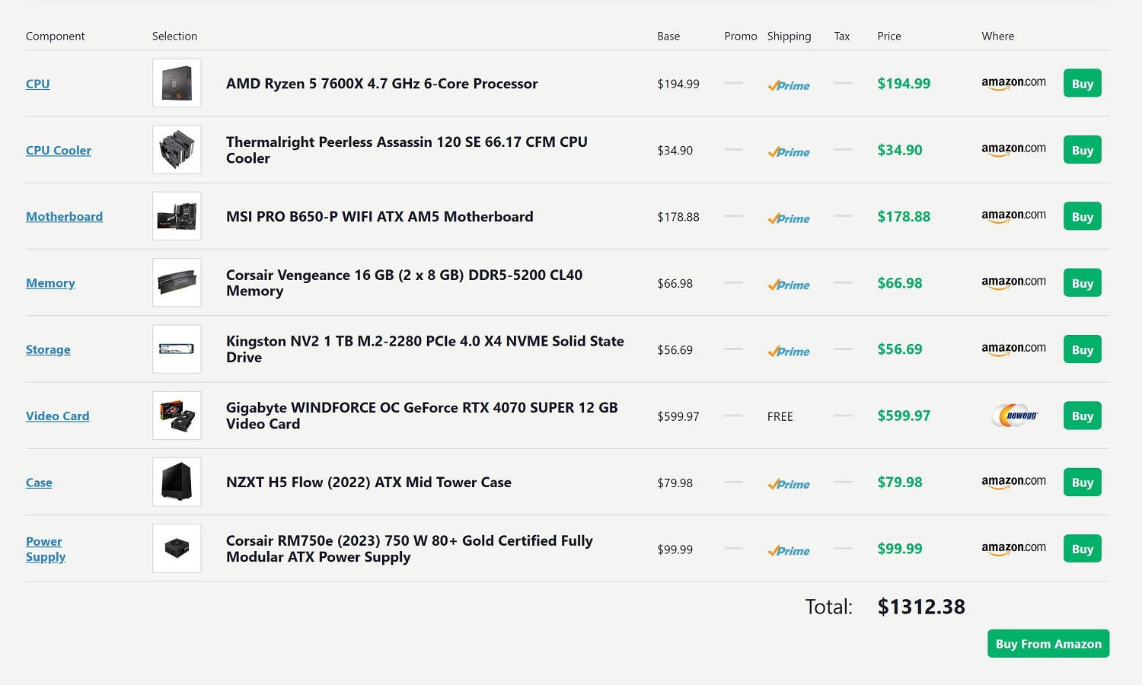This screenshot has height=685, width=1142.
Task: Click the Thermalright CPU cooler product image
Action: click(x=177, y=150)
